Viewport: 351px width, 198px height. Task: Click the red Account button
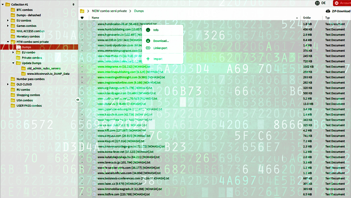pos(342,3)
